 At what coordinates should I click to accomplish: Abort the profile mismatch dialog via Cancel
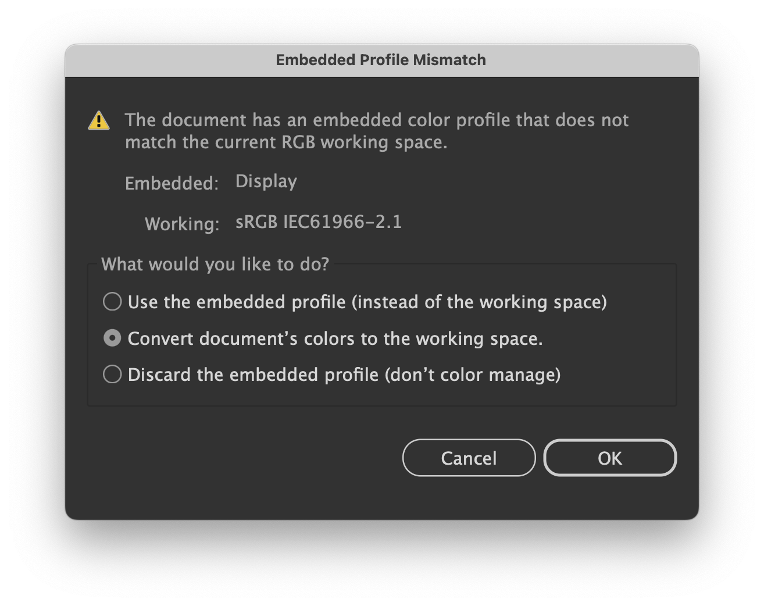point(469,458)
